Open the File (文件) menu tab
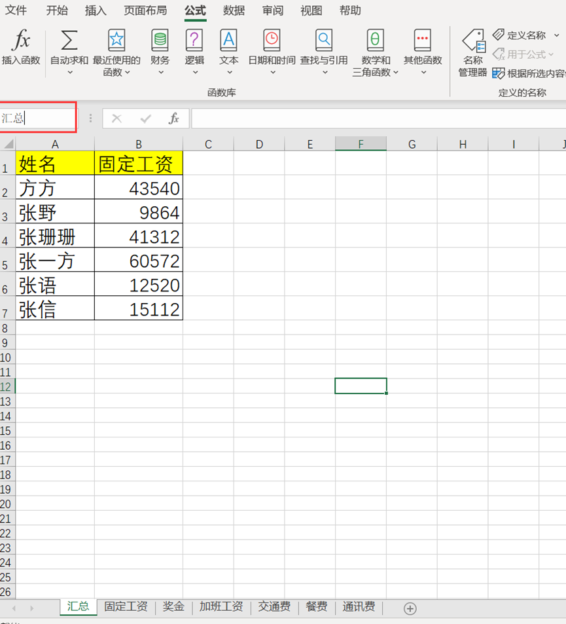The height and width of the screenshot is (624, 566). (x=16, y=10)
